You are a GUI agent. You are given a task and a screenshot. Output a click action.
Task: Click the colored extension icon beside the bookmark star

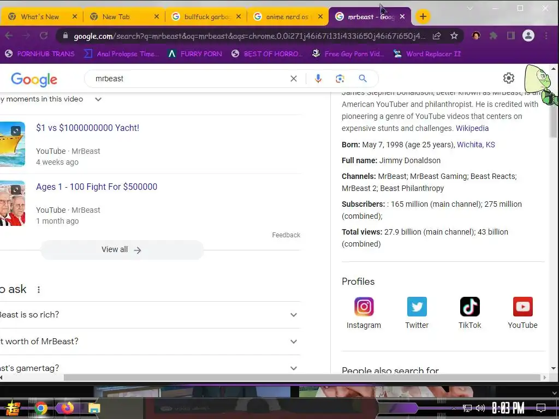click(476, 35)
